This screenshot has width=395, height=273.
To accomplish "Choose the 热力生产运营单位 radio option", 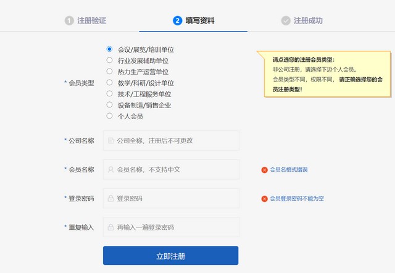I will point(109,71).
